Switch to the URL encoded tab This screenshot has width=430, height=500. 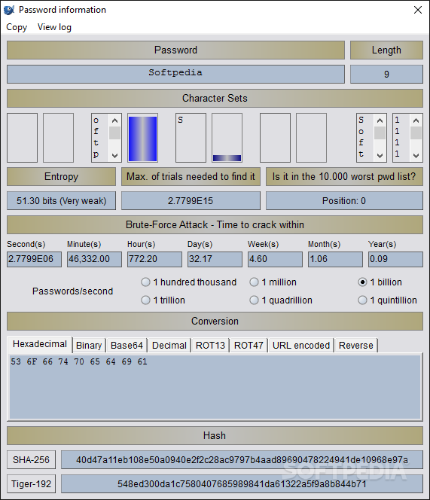301,346
